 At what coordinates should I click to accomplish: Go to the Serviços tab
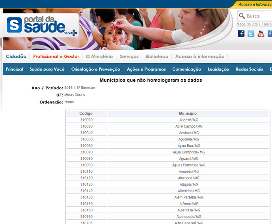(129, 56)
